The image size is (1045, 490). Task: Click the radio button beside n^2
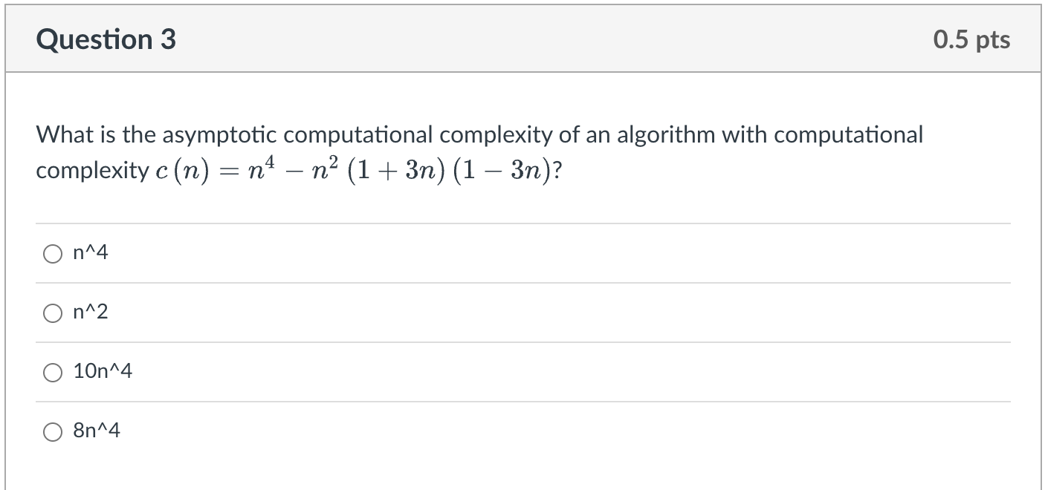(53, 313)
